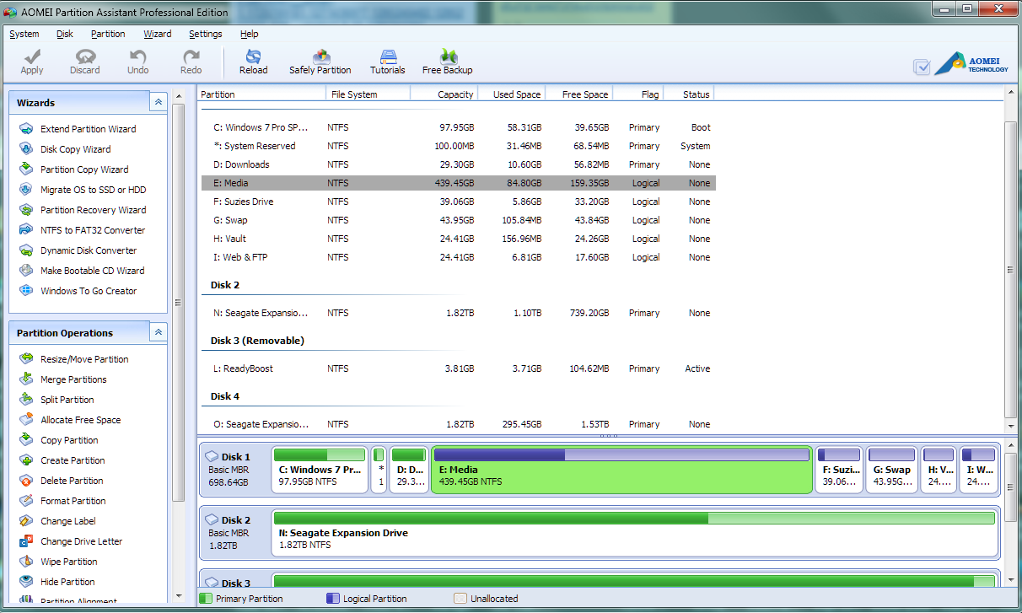Collapse the Partition Operations panel
This screenshot has width=1022, height=613.
pos(158,332)
